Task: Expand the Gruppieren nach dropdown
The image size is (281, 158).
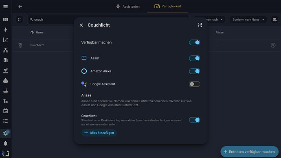Action: tap(210, 20)
